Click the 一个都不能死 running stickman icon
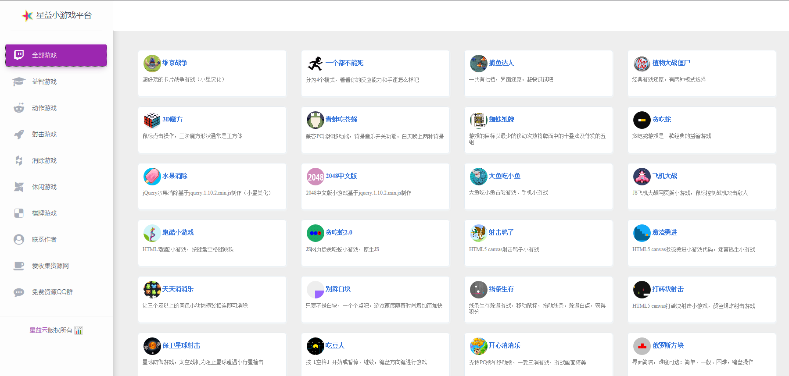This screenshot has width=789, height=376. [x=315, y=64]
